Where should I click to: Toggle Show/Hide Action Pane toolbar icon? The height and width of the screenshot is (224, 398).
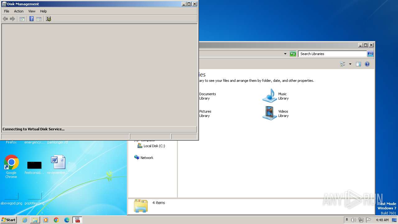39,19
